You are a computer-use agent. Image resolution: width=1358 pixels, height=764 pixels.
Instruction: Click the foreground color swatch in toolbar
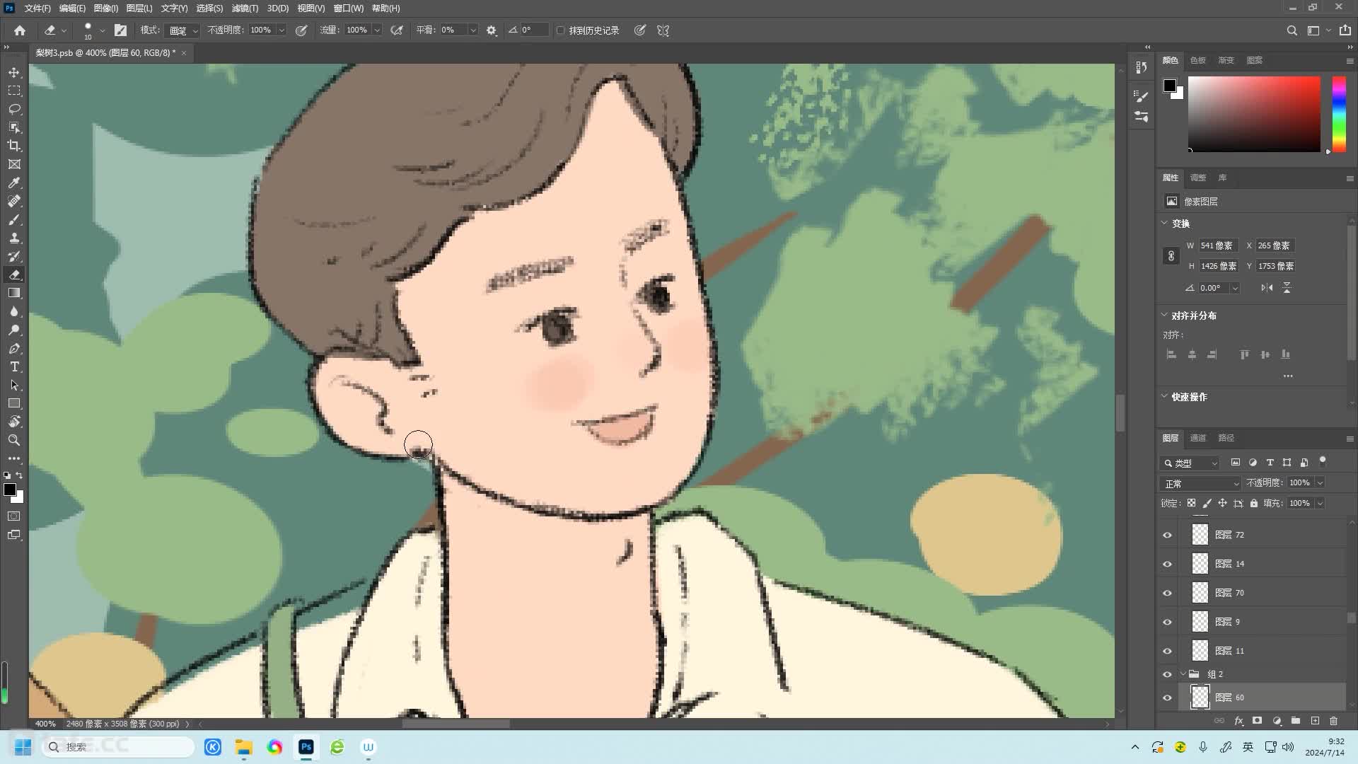[9, 490]
